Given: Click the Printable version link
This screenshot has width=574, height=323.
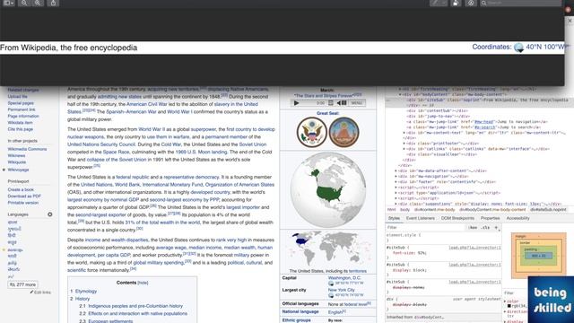Looking at the screenshot, I should pyautogui.click(x=23, y=203).
